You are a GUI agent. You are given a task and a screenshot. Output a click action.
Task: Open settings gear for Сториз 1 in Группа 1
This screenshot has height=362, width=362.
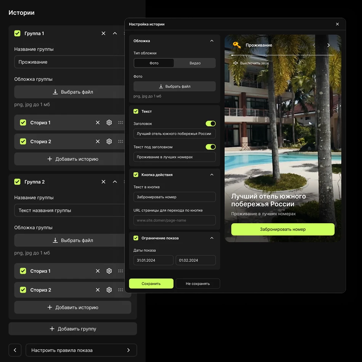[109, 123]
